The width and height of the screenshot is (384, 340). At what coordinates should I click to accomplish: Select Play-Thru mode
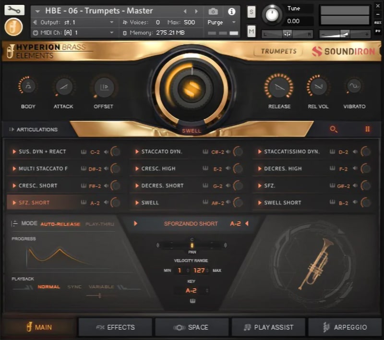100,224
